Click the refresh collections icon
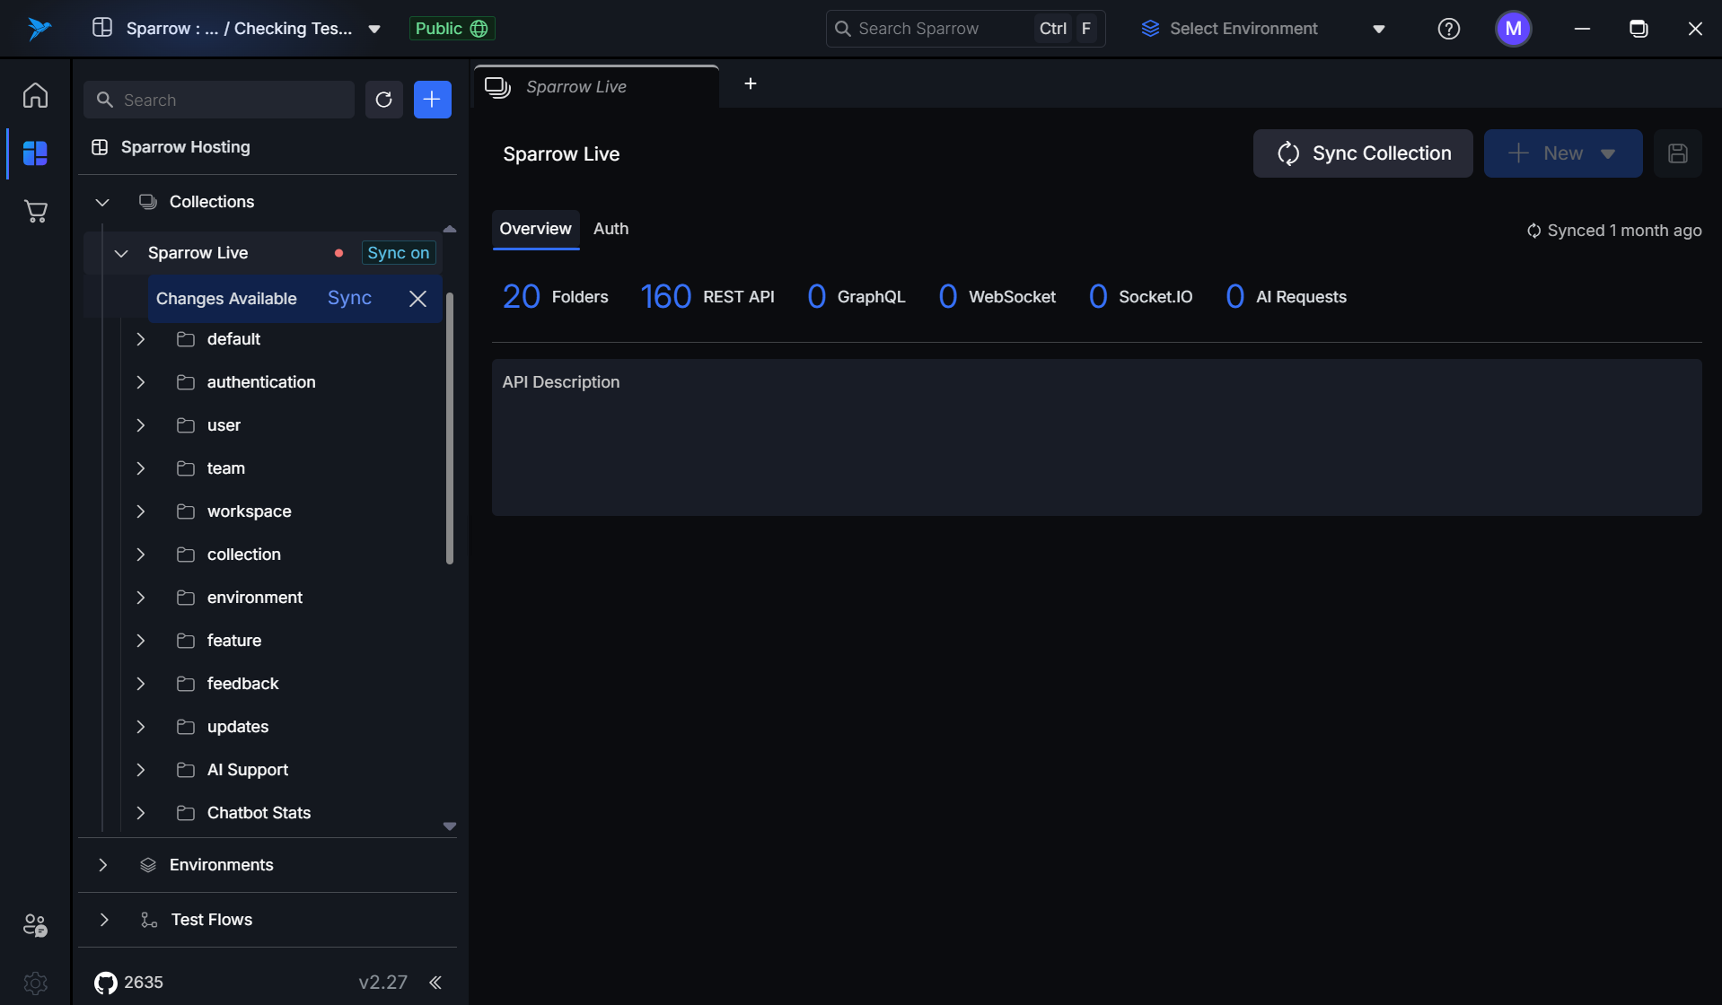 [x=383, y=100]
